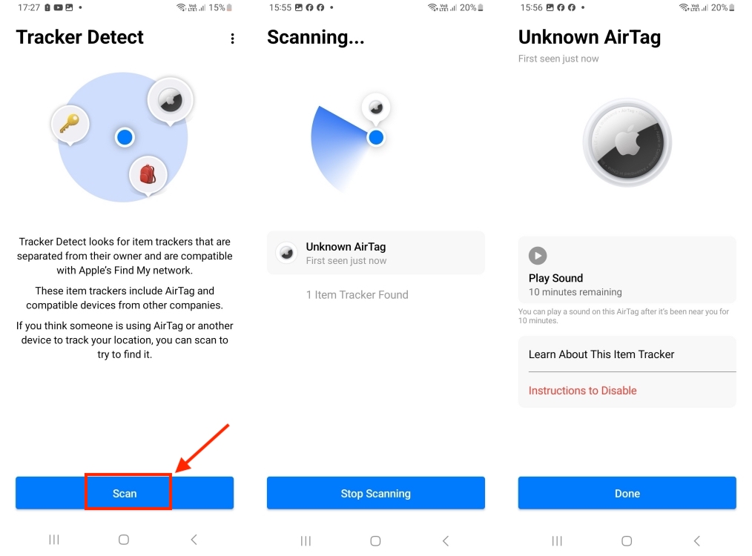Open the three-dot overflow menu in Tracker Detect
Viewport: 752px width, 556px height.
(232, 38)
